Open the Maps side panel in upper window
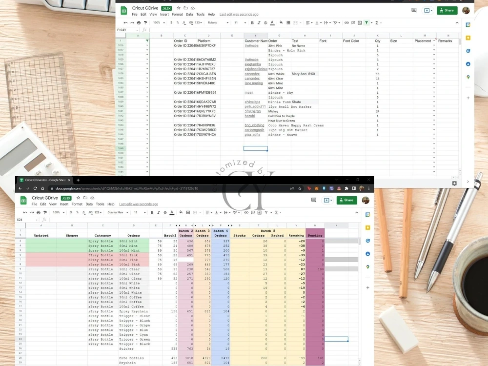The width and height of the screenshot is (488, 366). (x=468, y=77)
